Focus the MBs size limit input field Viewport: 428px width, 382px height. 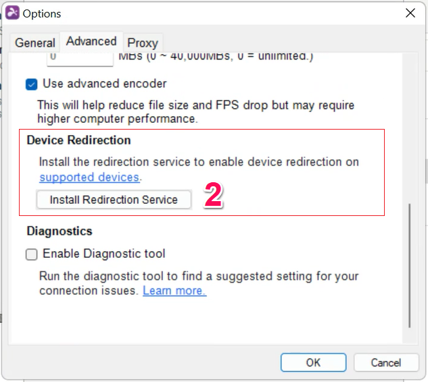point(80,59)
